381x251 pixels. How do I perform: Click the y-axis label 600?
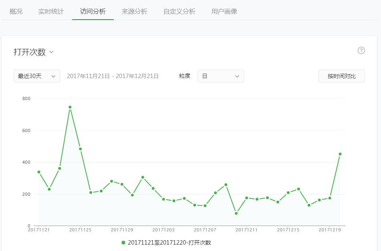(x=26, y=131)
